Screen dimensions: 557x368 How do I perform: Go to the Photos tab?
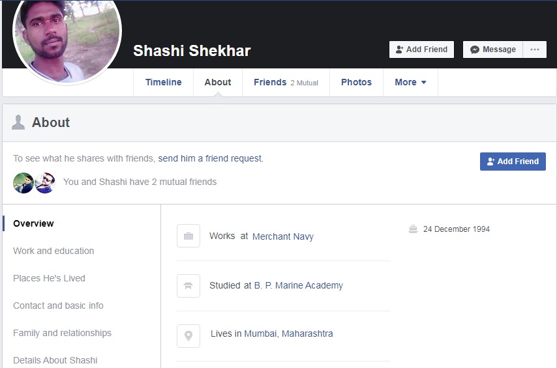(x=356, y=83)
